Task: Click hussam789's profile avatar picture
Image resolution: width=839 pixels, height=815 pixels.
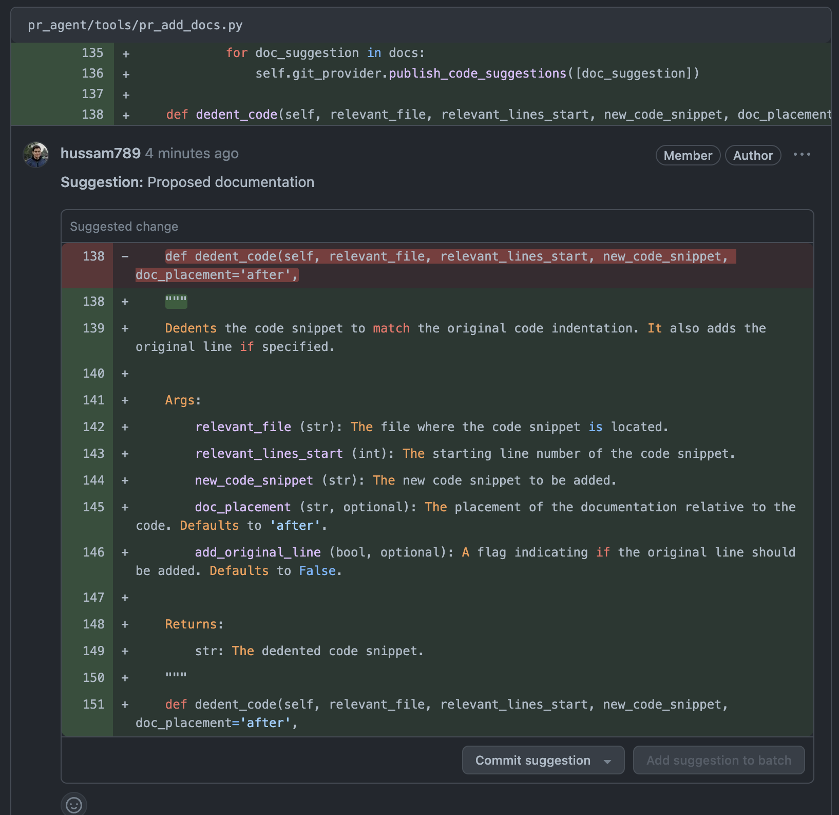Action: (36, 155)
